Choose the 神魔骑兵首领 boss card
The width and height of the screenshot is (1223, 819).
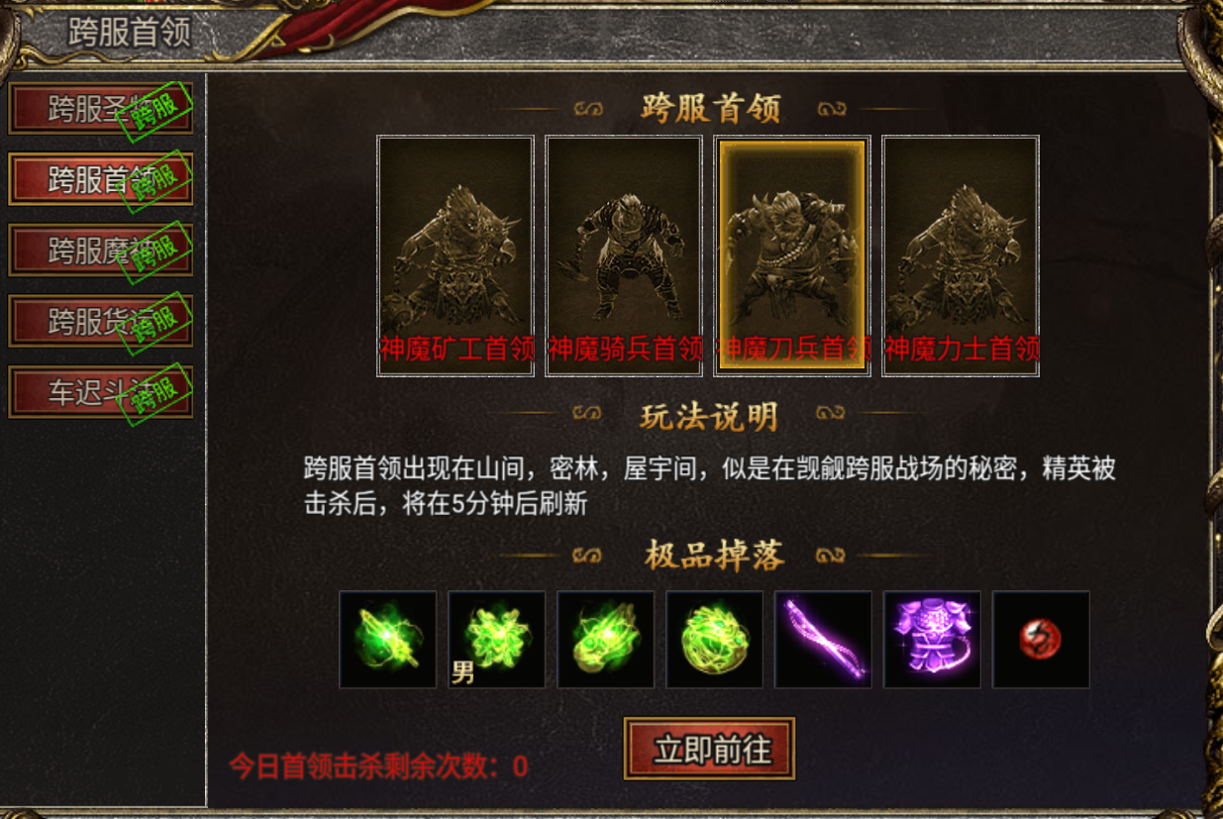click(x=624, y=256)
